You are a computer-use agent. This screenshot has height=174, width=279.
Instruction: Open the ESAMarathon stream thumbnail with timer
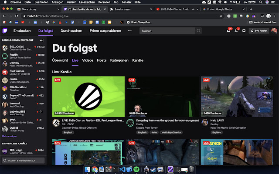pos(237,152)
